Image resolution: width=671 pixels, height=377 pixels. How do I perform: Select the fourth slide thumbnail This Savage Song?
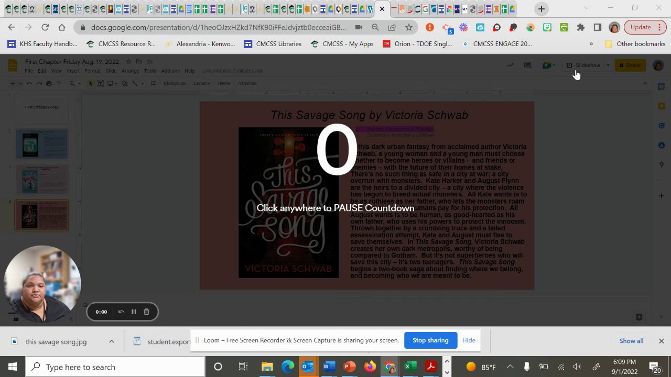point(42,215)
